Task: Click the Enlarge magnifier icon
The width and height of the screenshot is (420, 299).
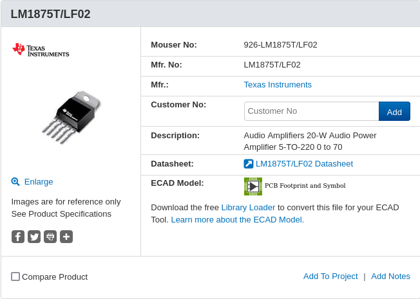Action: click(x=15, y=182)
